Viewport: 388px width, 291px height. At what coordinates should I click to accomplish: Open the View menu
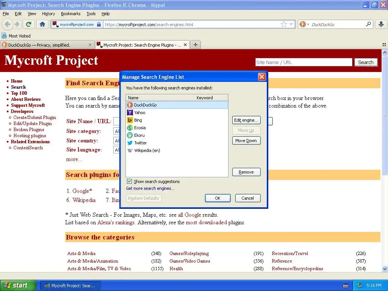point(32,14)
